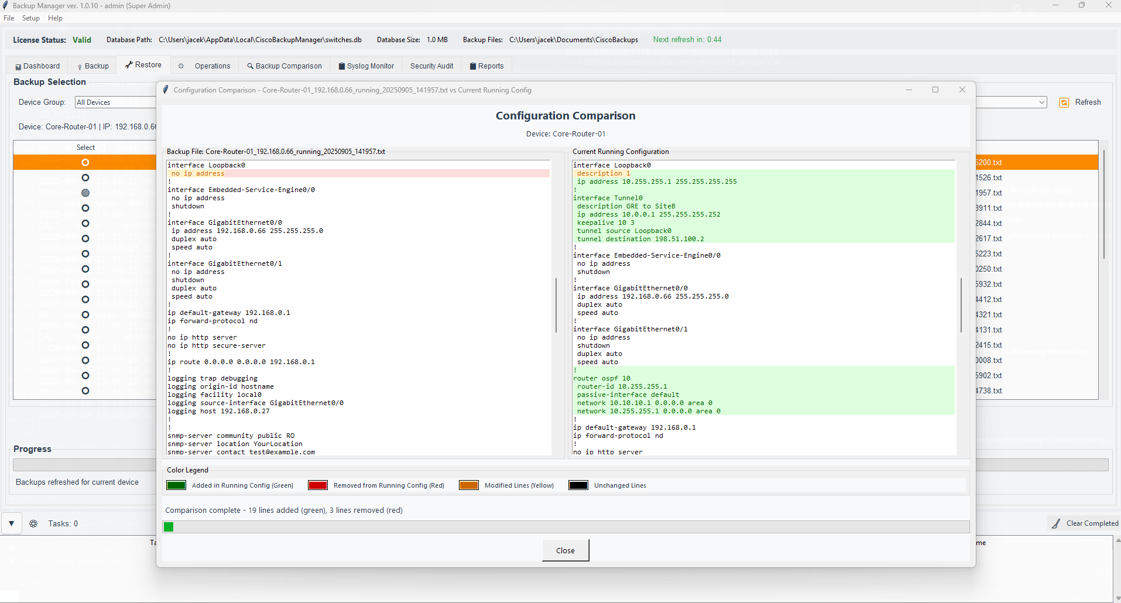1121x603 pixels.
Task: Click the broom icon of Clear Completed
Action: [x=1056, y=523]
